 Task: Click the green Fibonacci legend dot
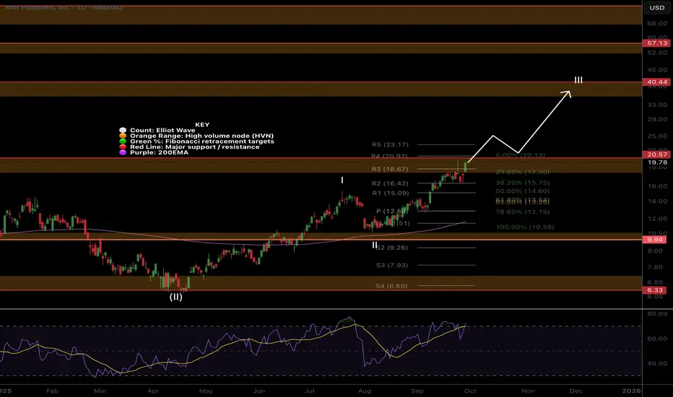point(123,141)
